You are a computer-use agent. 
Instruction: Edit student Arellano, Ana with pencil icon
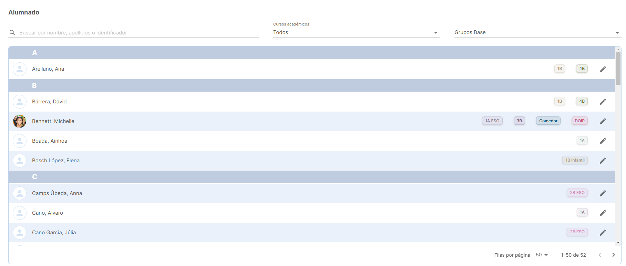pyautogui.click(x=603, y=69)
